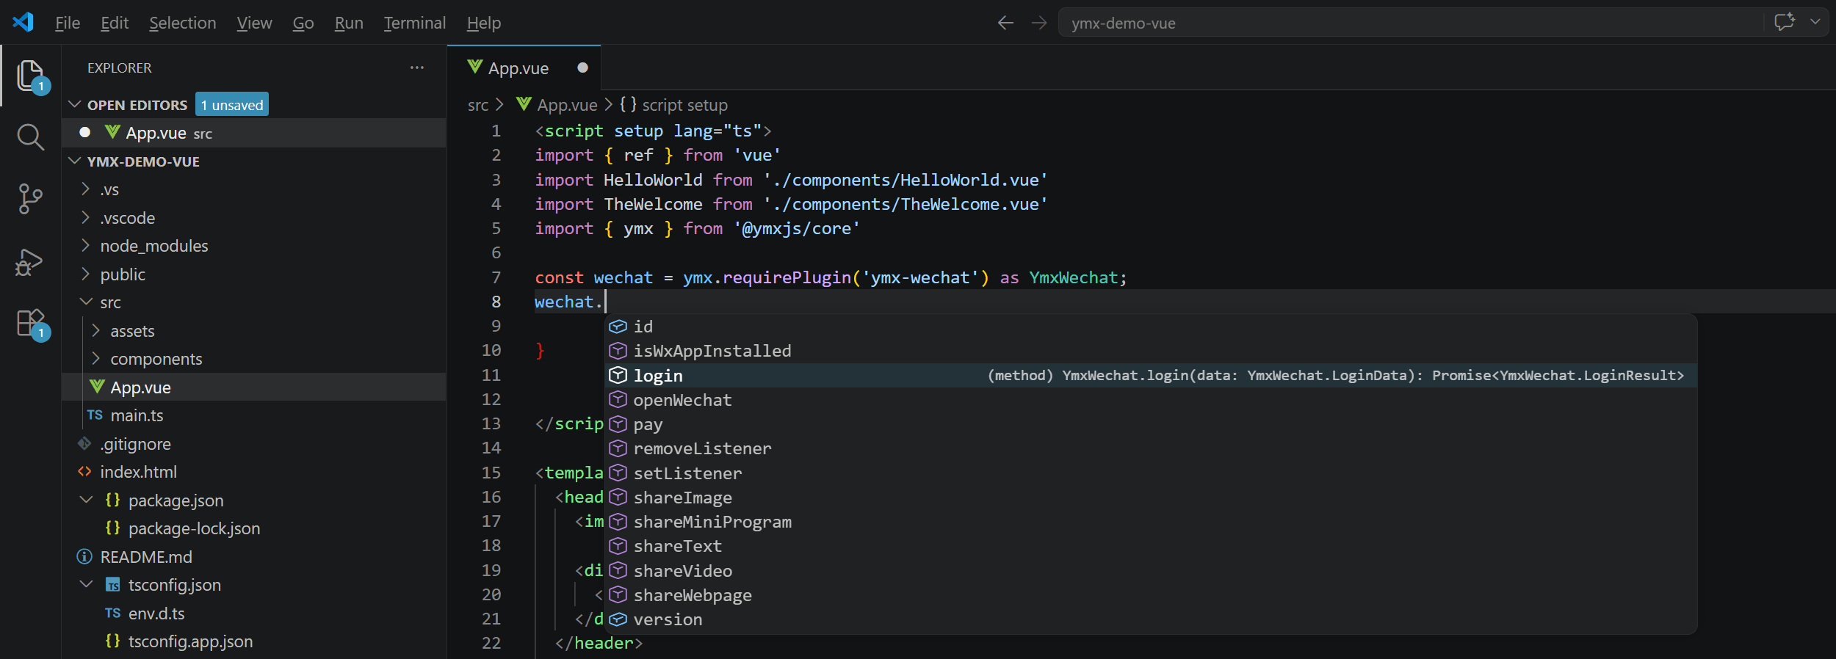Click property icon beside id suggestion
Screen dimensions: 1836x659
point(618,327)
